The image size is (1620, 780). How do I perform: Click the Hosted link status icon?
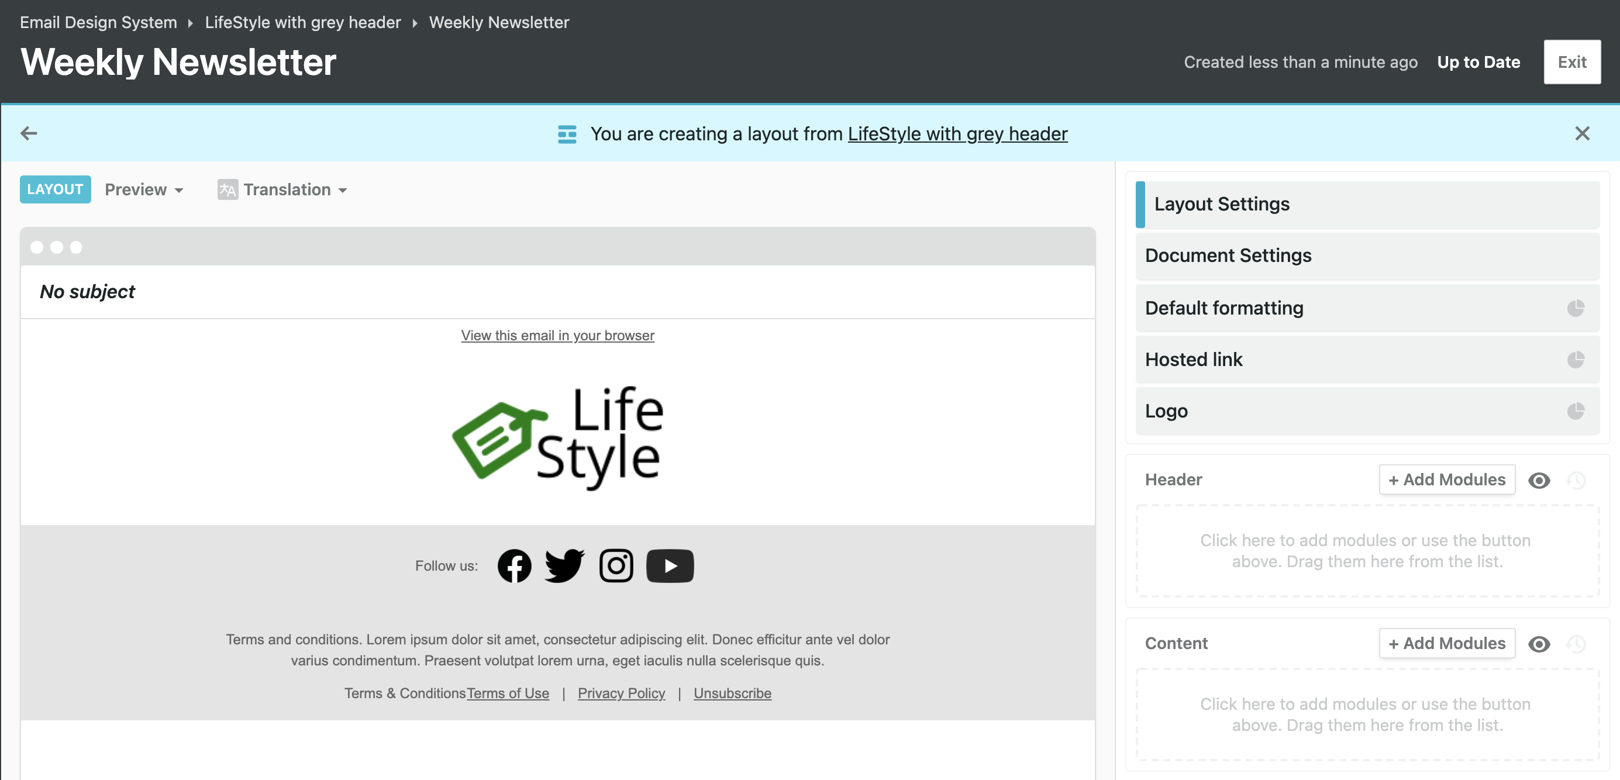click(x=1576, y=360)
